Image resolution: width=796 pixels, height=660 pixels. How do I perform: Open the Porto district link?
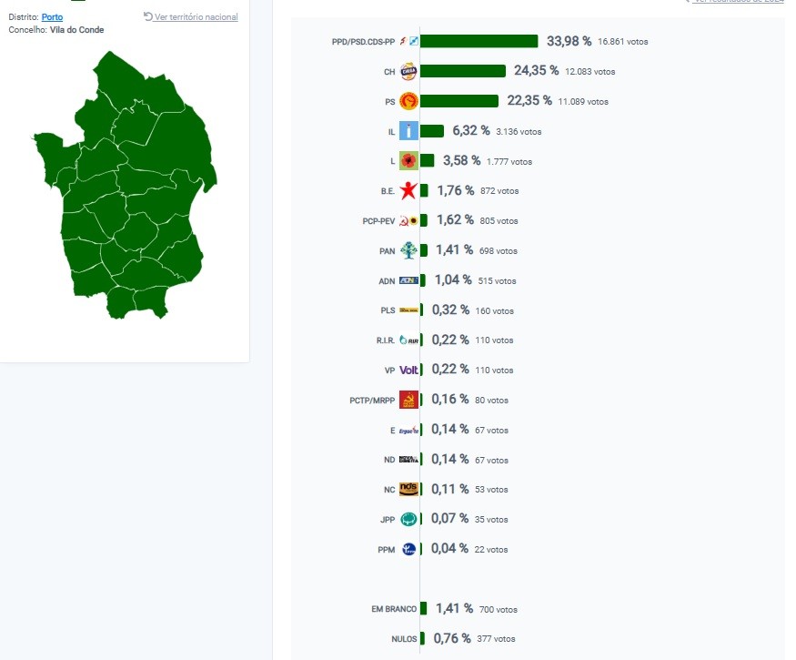point(52,16)
